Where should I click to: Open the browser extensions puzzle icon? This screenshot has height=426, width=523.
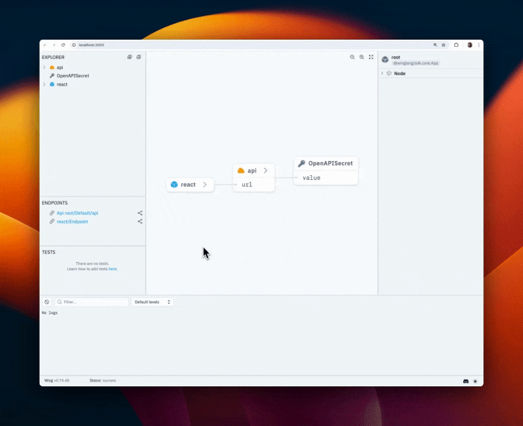pos(456,45)
